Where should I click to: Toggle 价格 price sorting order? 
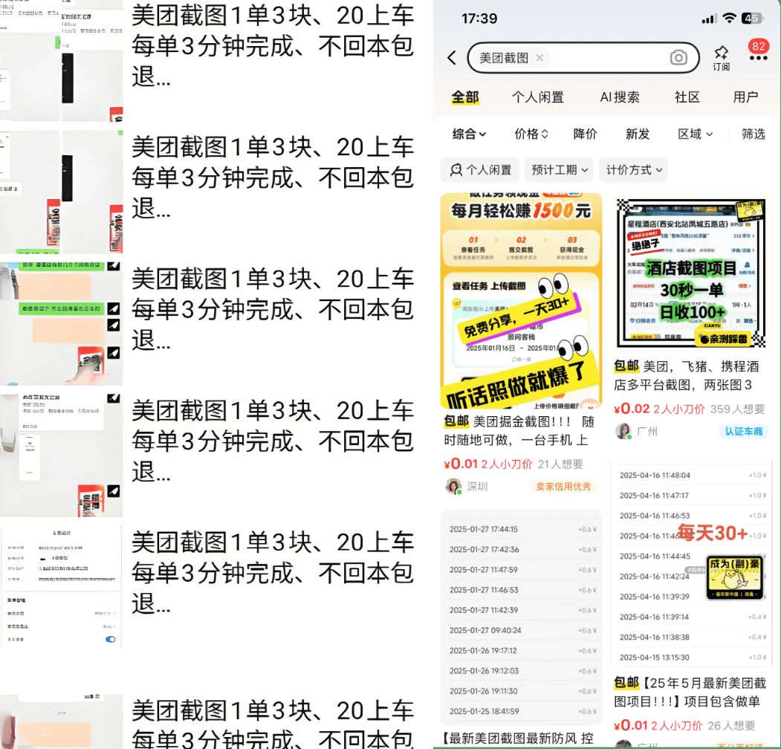pyautogui.click(x=530, y=134)
